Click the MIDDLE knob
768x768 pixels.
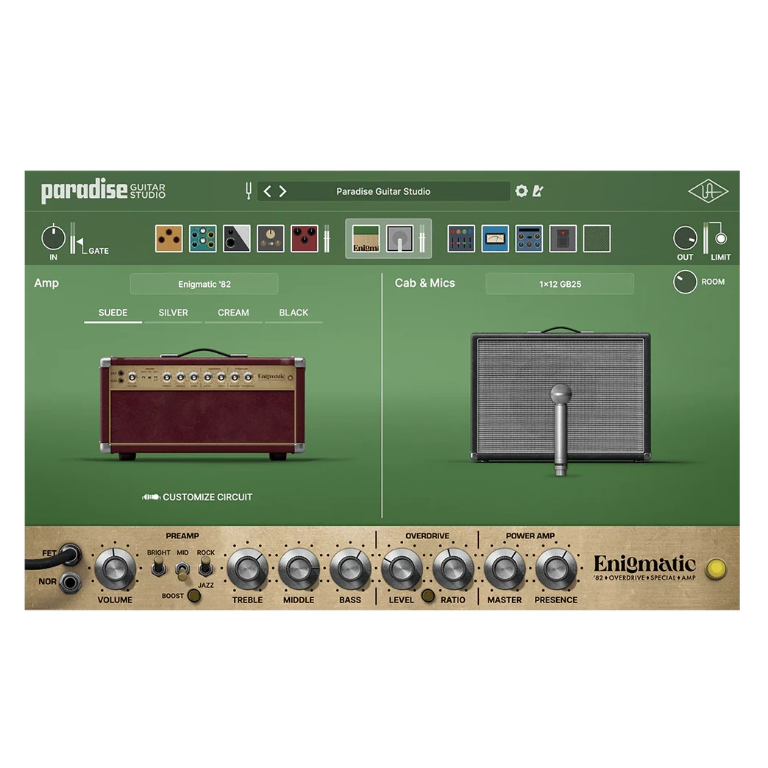point(299,569)
